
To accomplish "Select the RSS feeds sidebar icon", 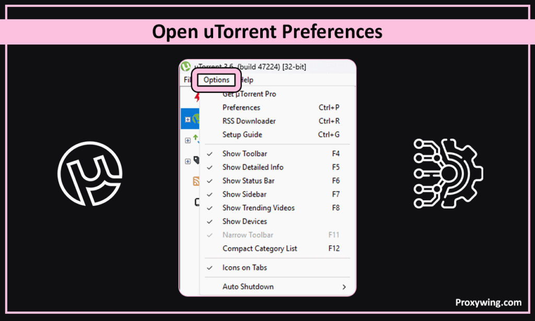I will 196,181.
